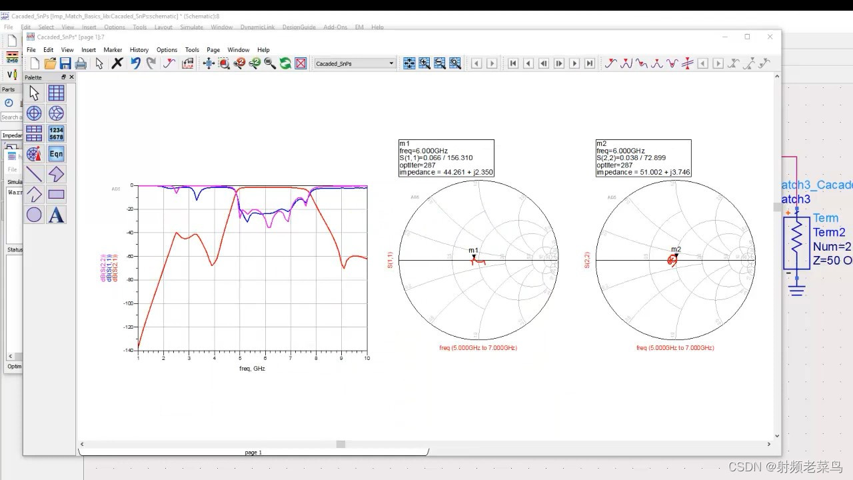Insert a new marker on trace
The height and width of the screenshot is (480, 853).
pos(169,63)
